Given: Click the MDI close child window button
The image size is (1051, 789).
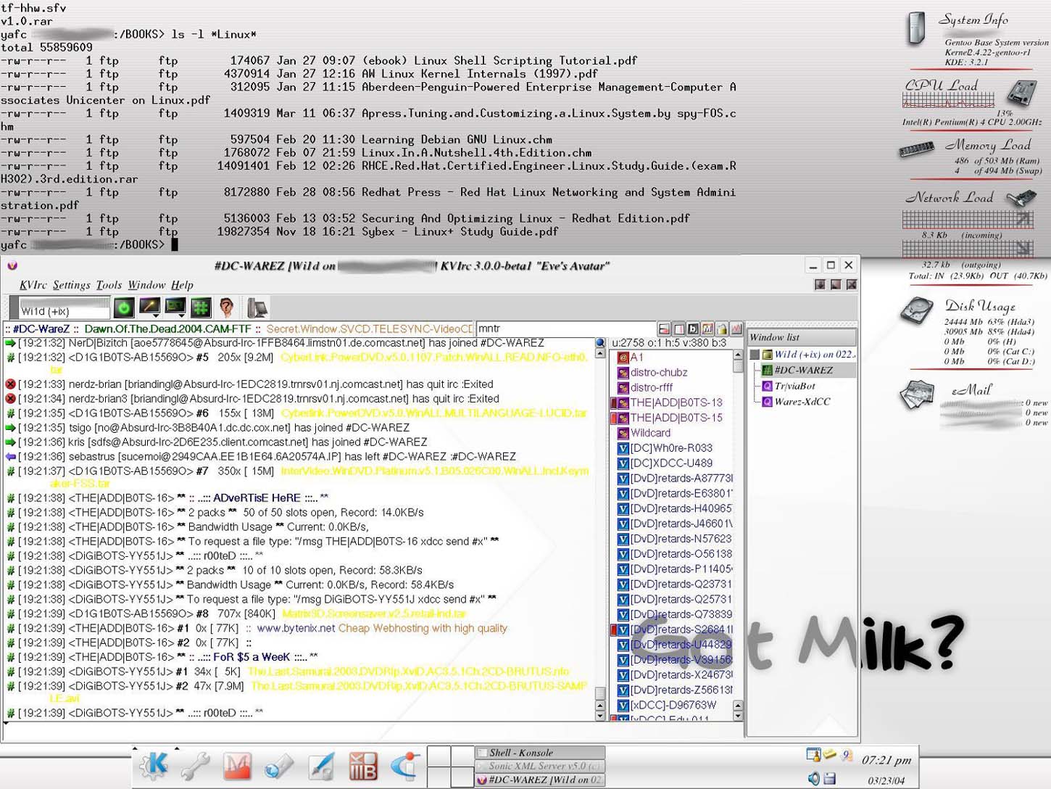Looking at the screenshot, I should point(852,285).
